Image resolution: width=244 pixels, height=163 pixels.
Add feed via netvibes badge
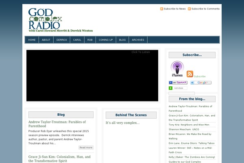pos(178,88)
